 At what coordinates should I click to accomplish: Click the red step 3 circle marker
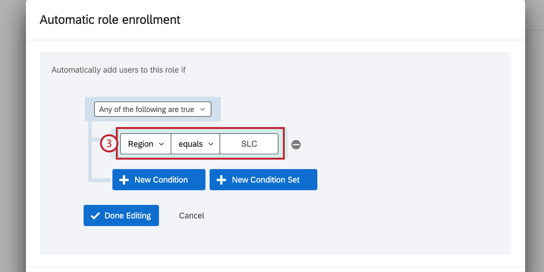click(x=109, y=144)
